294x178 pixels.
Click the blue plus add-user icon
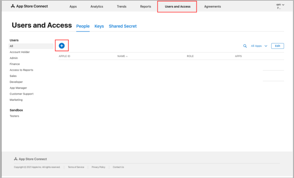coord(62,46)
